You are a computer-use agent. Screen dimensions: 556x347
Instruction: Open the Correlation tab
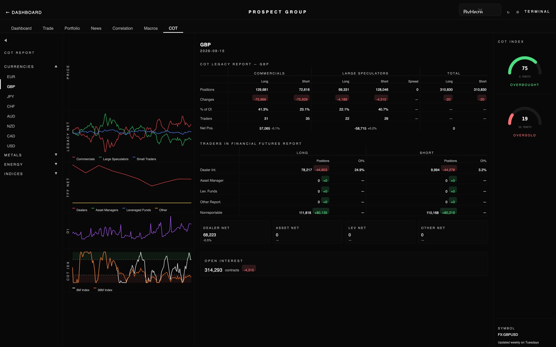pyautogui.click(x=123, y=28)
